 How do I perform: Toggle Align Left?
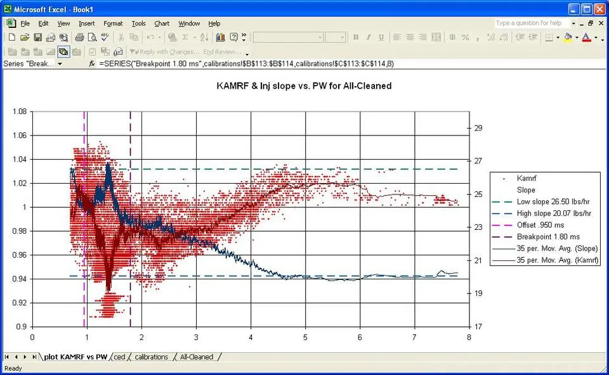click(397, 37)
